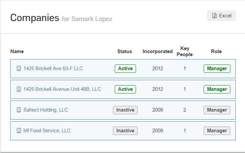Click the Name column header
Image resolution: width=245 pixels, height=153 pixels.
point(17,51)
